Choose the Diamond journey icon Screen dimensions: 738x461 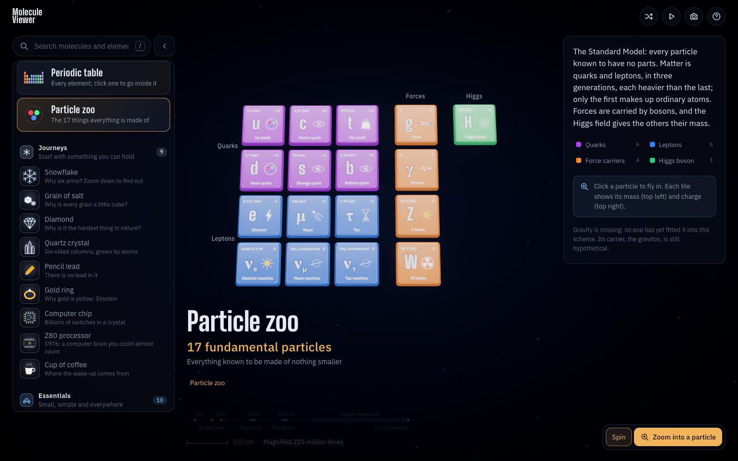pyautogui.click(x=30, y=223)
